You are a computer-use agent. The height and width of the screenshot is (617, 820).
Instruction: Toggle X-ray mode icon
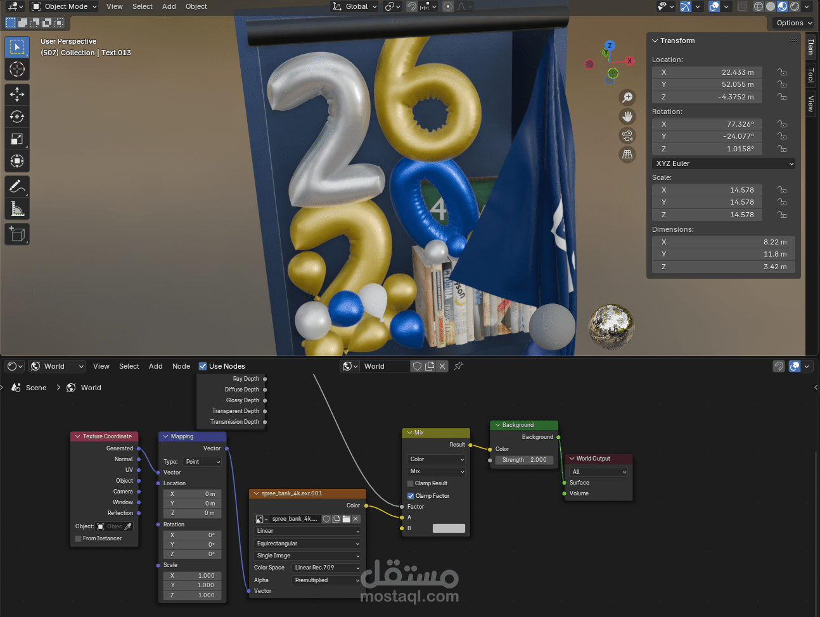point(742,6)
